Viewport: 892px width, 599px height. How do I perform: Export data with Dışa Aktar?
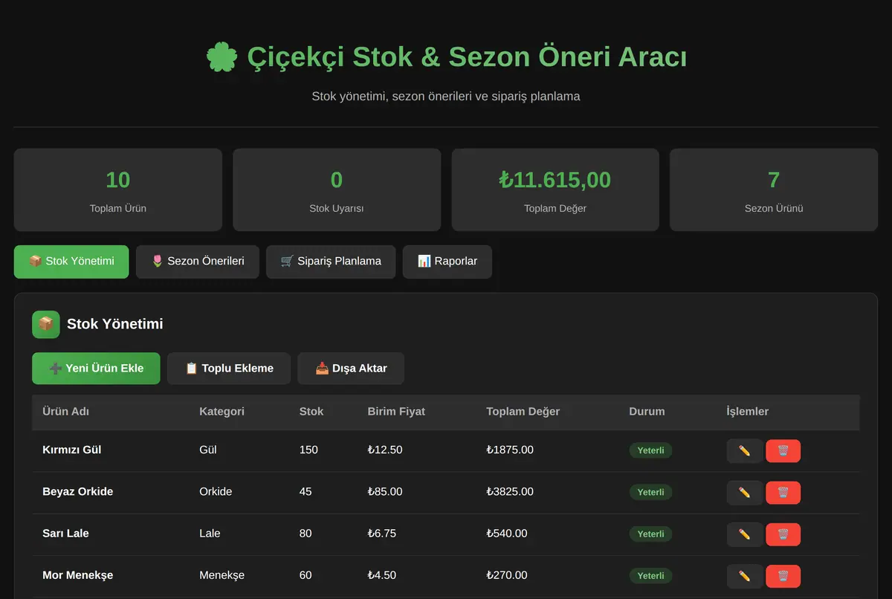click(x=351, y=369)
